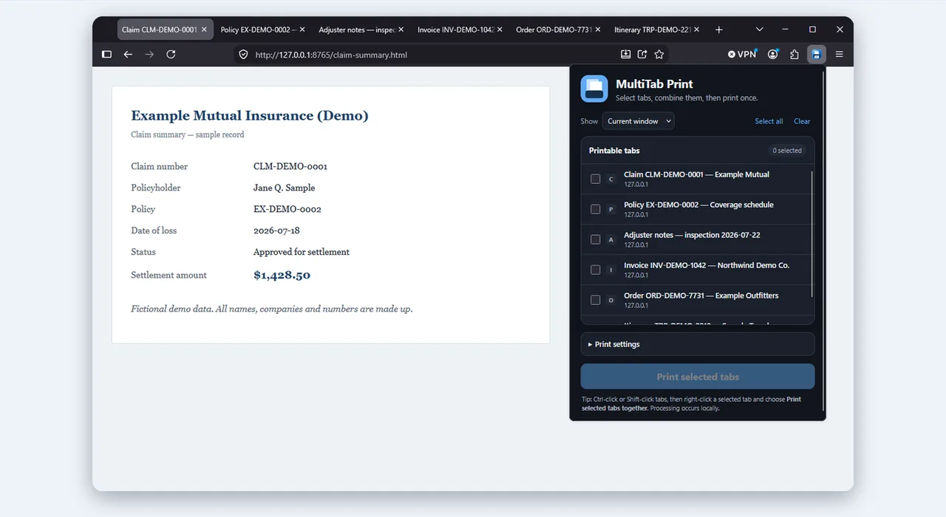
Task: Open the list all tabs chevron
Action: 759,30
